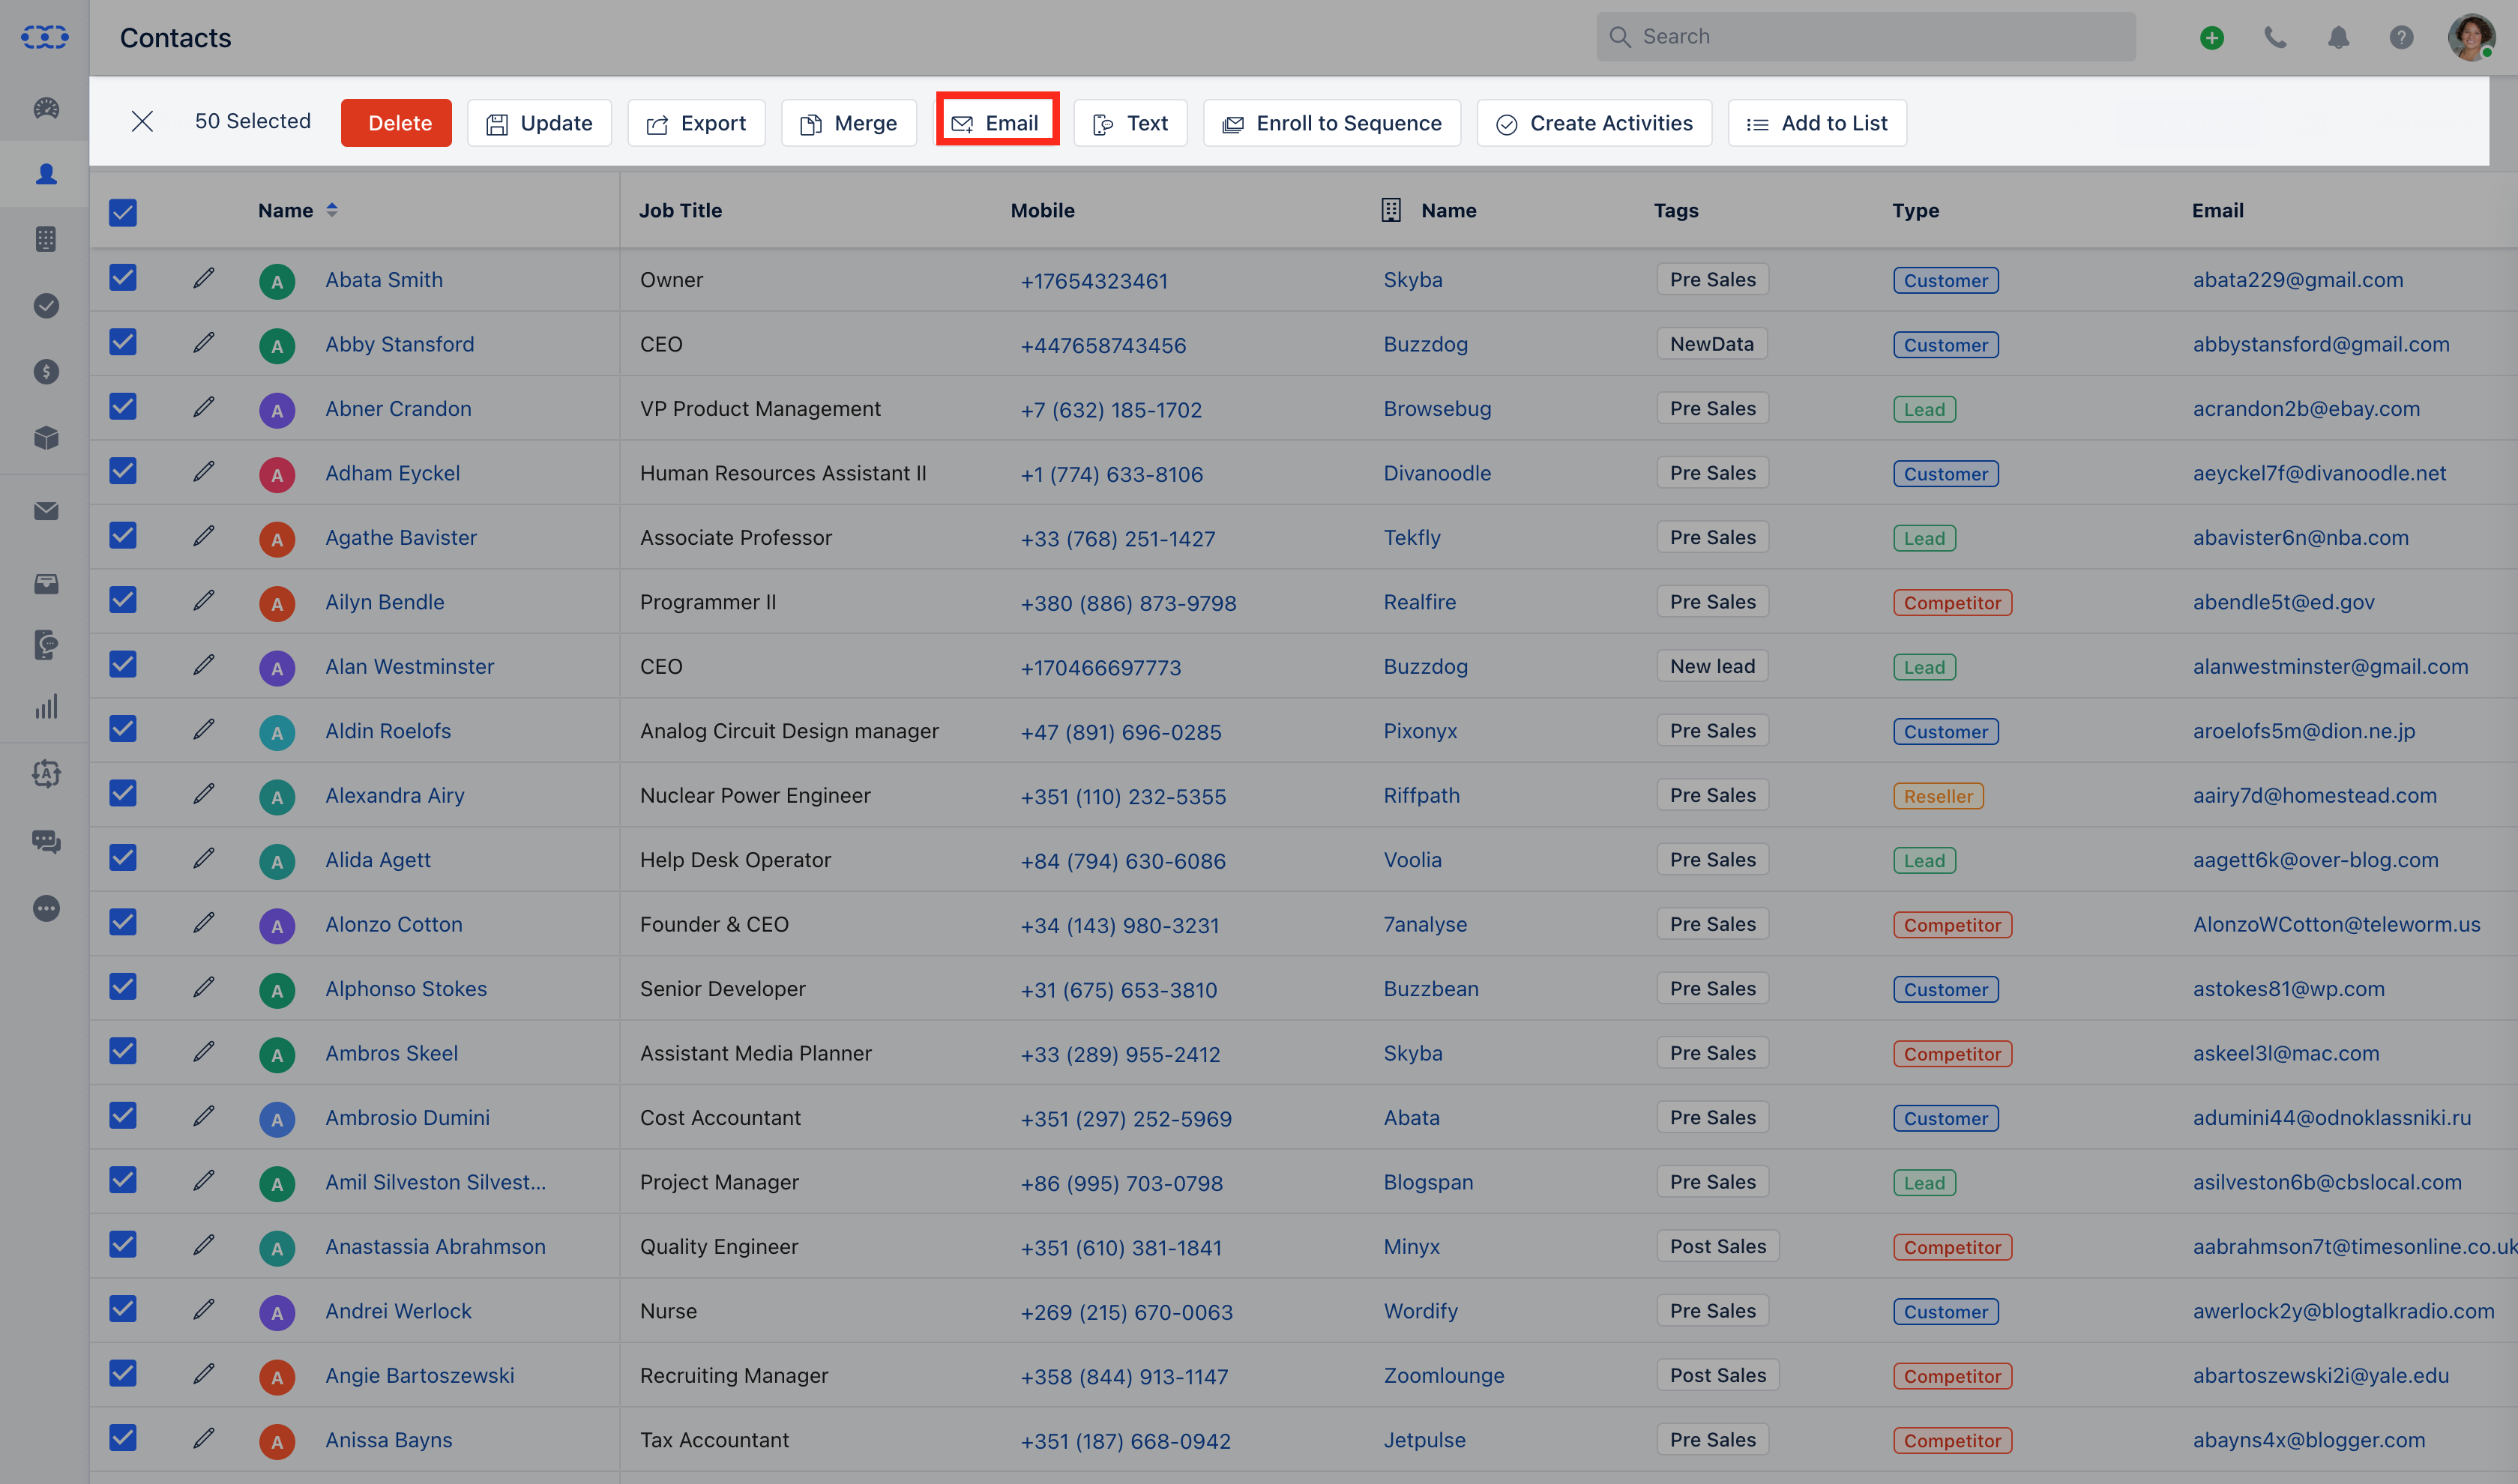Viewport: 2518px width, 1484px height.
Task: Click the Ambrosio Dumini avatar circle
Action: [277, 1119]
